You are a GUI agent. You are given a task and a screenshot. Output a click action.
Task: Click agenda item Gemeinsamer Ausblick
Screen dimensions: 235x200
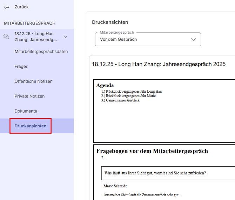[x=120, y=100]
